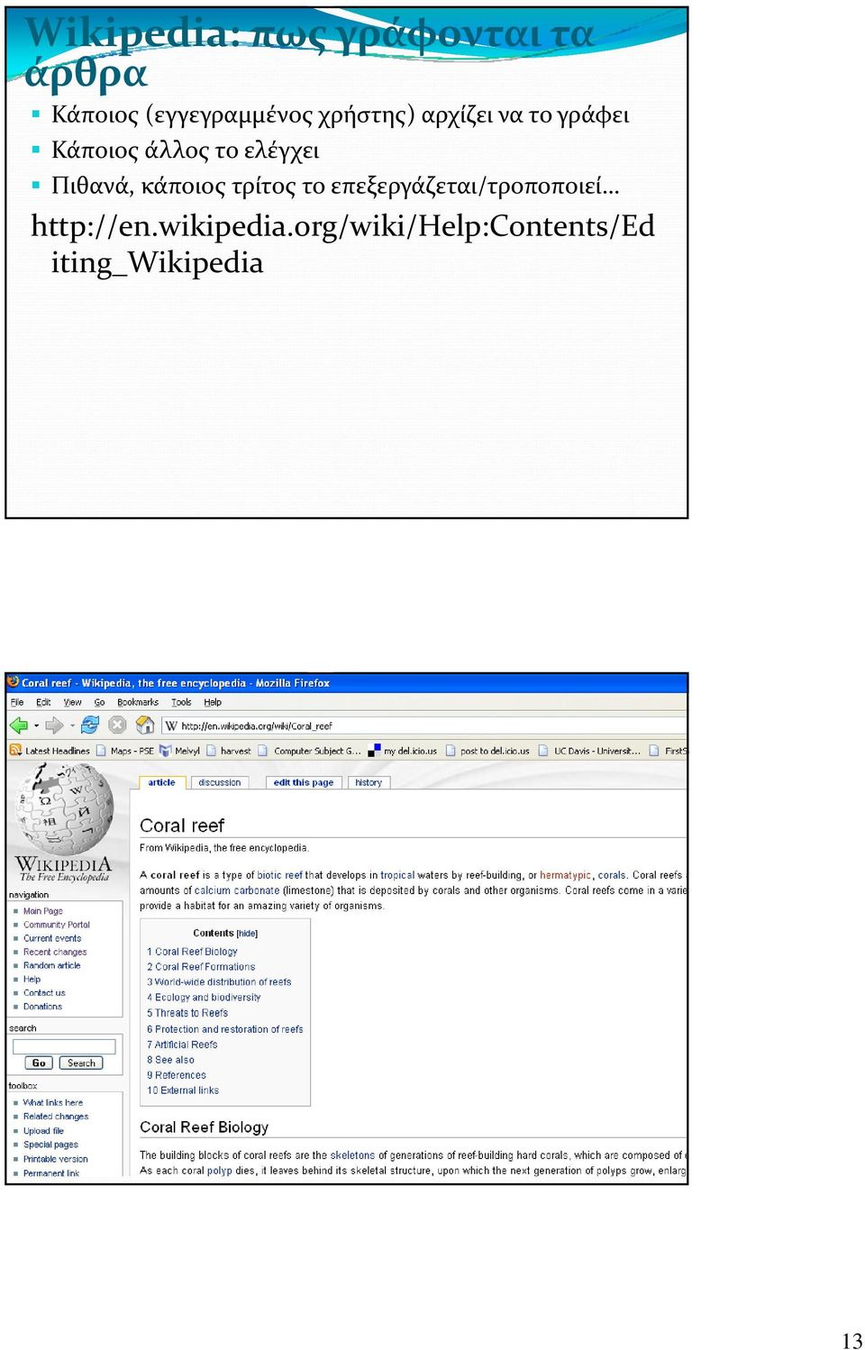Jump to 4 Ecology and biodiversity

point(205,998)
